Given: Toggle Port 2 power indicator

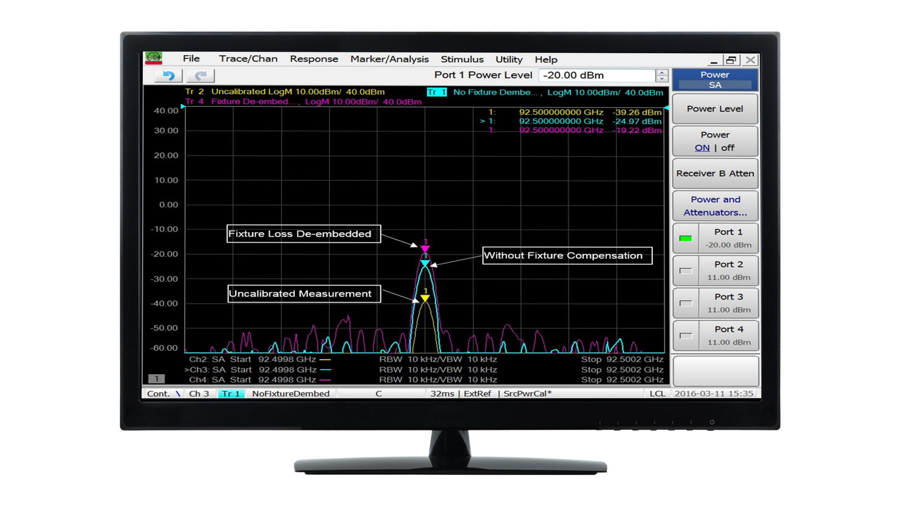Looking at the screenshot, I should [686, 271].
